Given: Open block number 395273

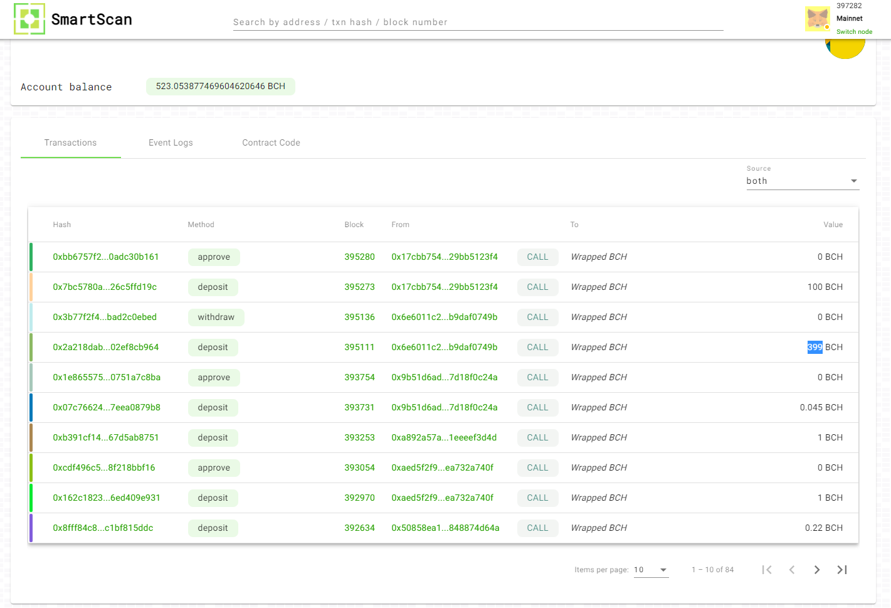Looking at the screenshot, I should [x=360, y=287].
